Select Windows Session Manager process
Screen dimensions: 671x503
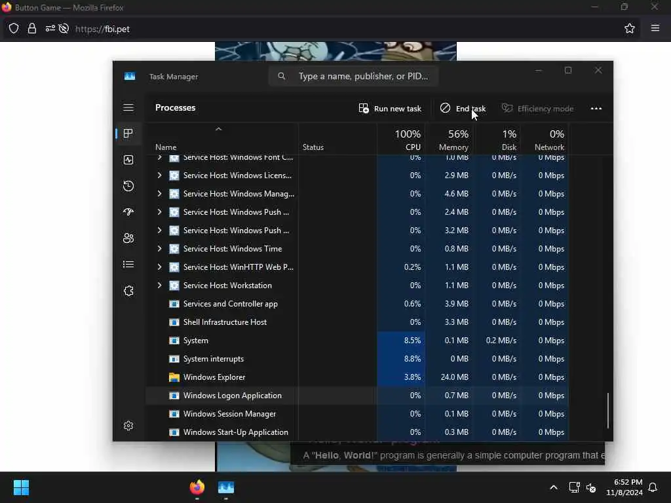pos(357,414)
